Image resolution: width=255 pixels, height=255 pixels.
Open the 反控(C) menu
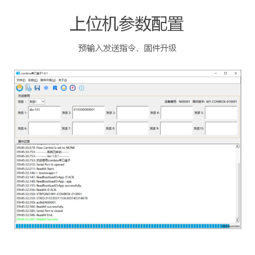click(x=33, y=80)
